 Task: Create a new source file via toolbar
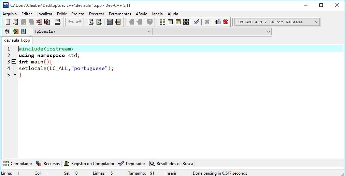coord(8,22)
